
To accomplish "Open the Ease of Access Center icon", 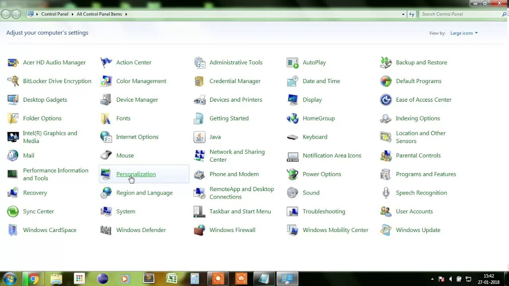I will tap(386, 100).
